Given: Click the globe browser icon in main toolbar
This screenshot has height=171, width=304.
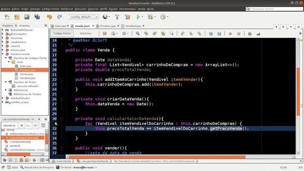Looking at the screenshot, I should tap(105, 17).
